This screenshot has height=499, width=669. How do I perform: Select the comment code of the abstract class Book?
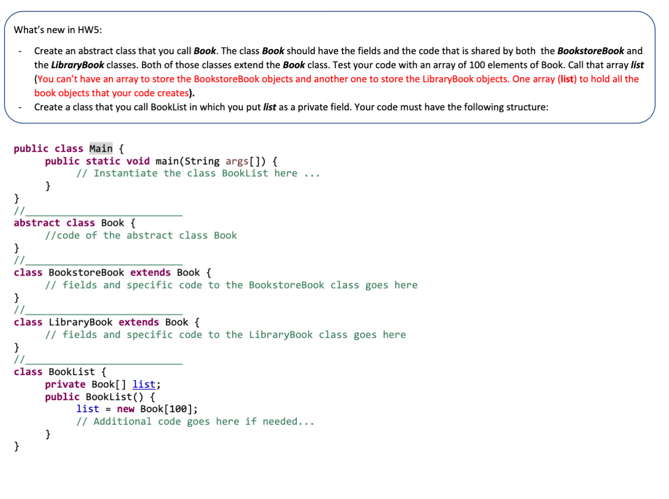tap(141, 235)
